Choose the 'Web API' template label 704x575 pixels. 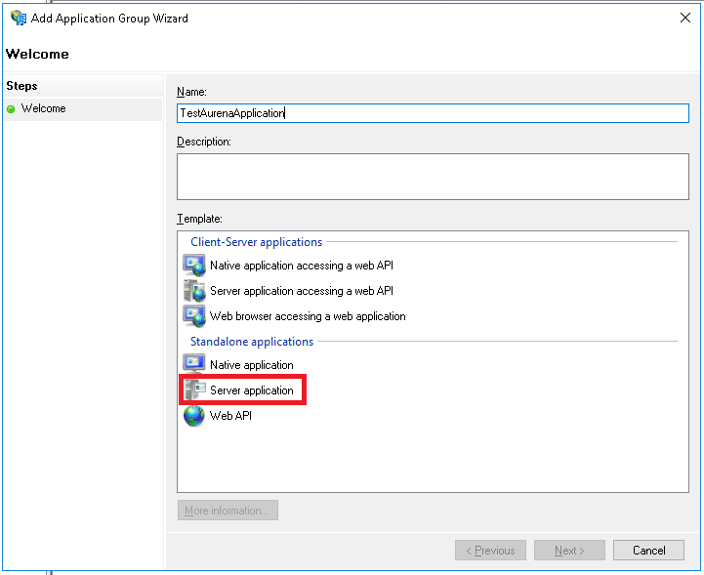[x=230, y=416]
